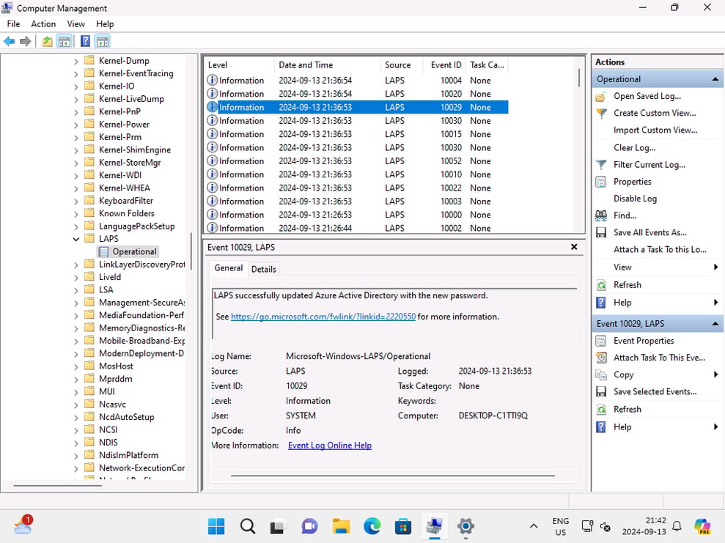
Task: Open File Explorer from the taskbar
Action: (x=341, y=526)
